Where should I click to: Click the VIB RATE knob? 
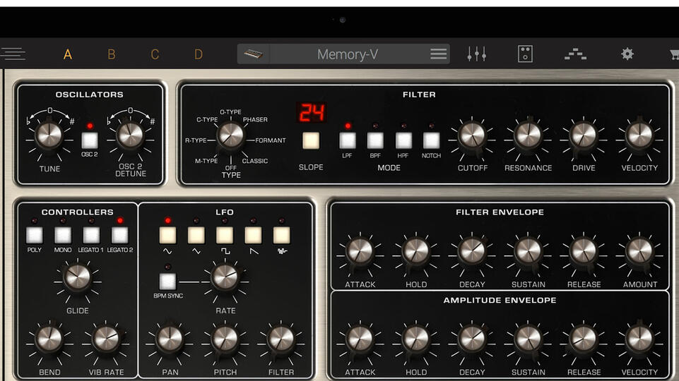coord(106,339)
